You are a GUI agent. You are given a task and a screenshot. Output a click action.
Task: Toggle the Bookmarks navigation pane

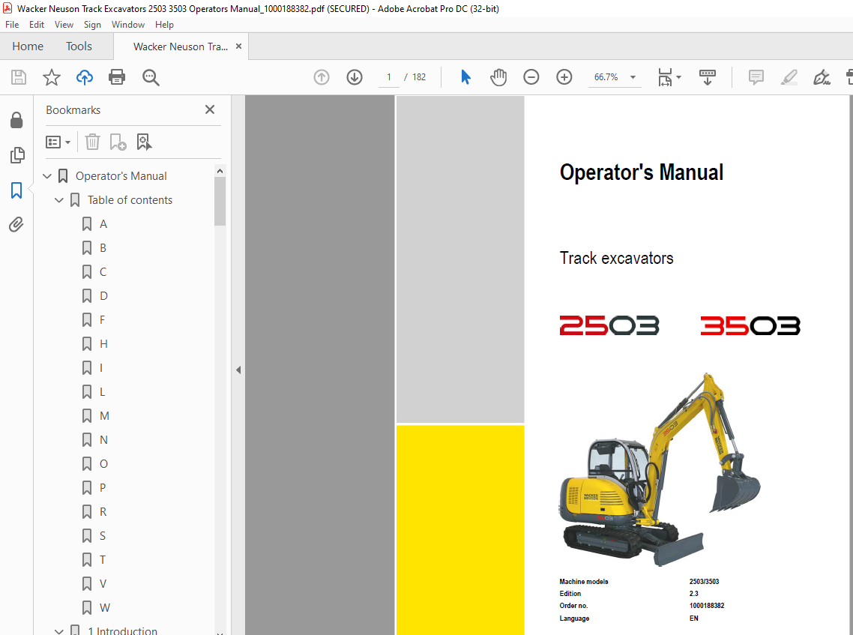(x=16, y=190)
